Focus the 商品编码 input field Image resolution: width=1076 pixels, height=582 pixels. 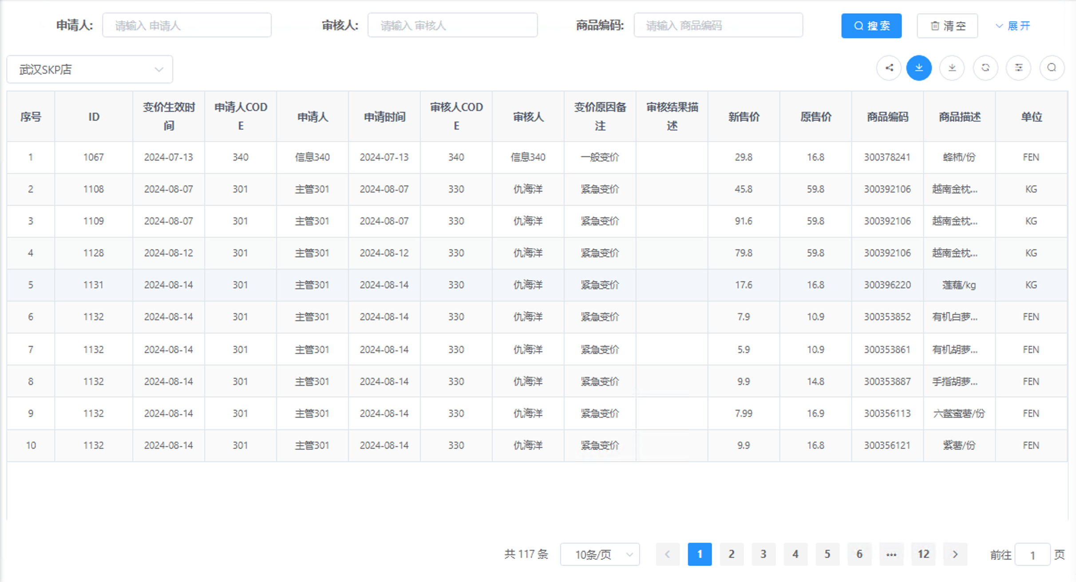click(x=718, y=25)
